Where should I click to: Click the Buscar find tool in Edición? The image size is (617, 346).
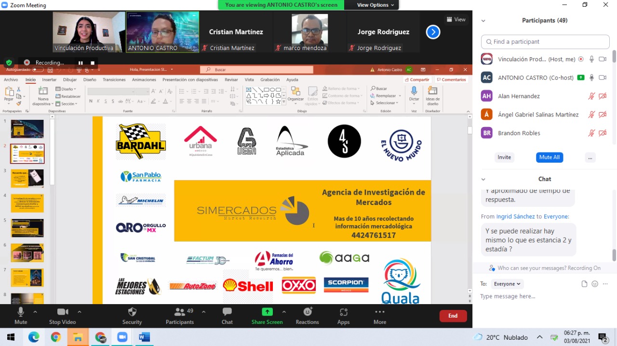(x=379, y=89)
